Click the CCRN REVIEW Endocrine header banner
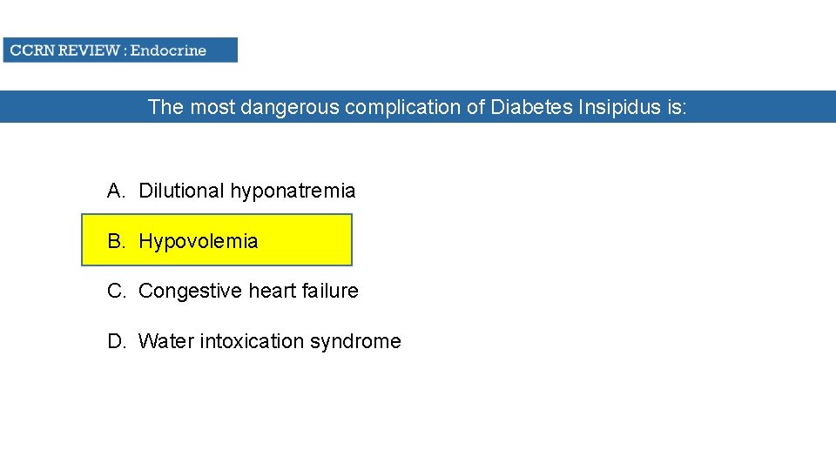The width and height of the screenshot is (836, 470). [x=119, y=50]
